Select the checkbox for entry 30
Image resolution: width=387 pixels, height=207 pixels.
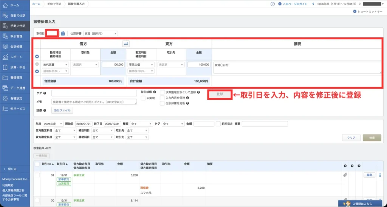pyautogui.click(x=37, y=200)
